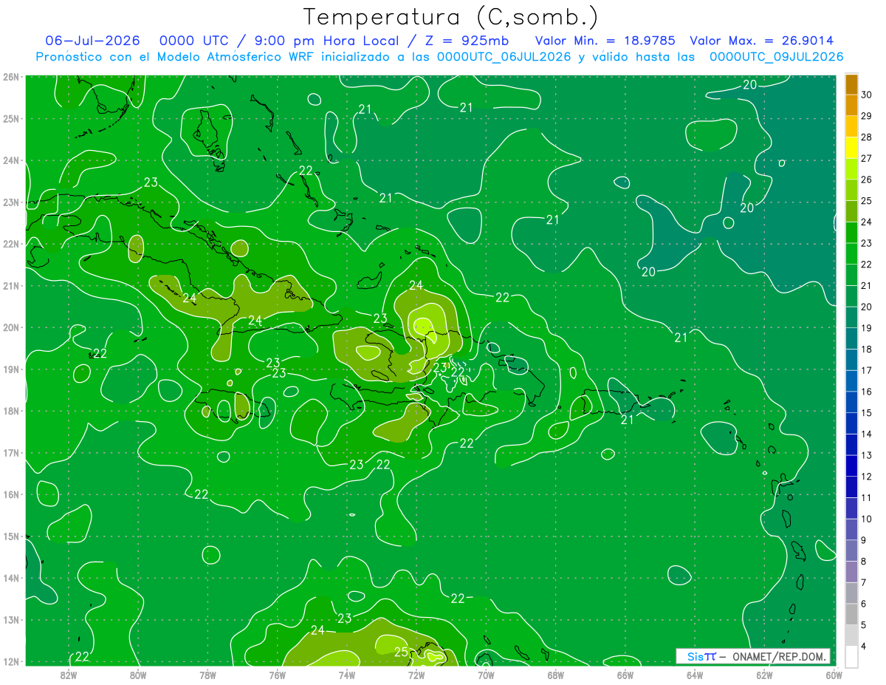Image resolution: width=886 pixels, height=685 pixels.
Task: Click legend tick label '30' on the colorbar
Action: point(867,95)
